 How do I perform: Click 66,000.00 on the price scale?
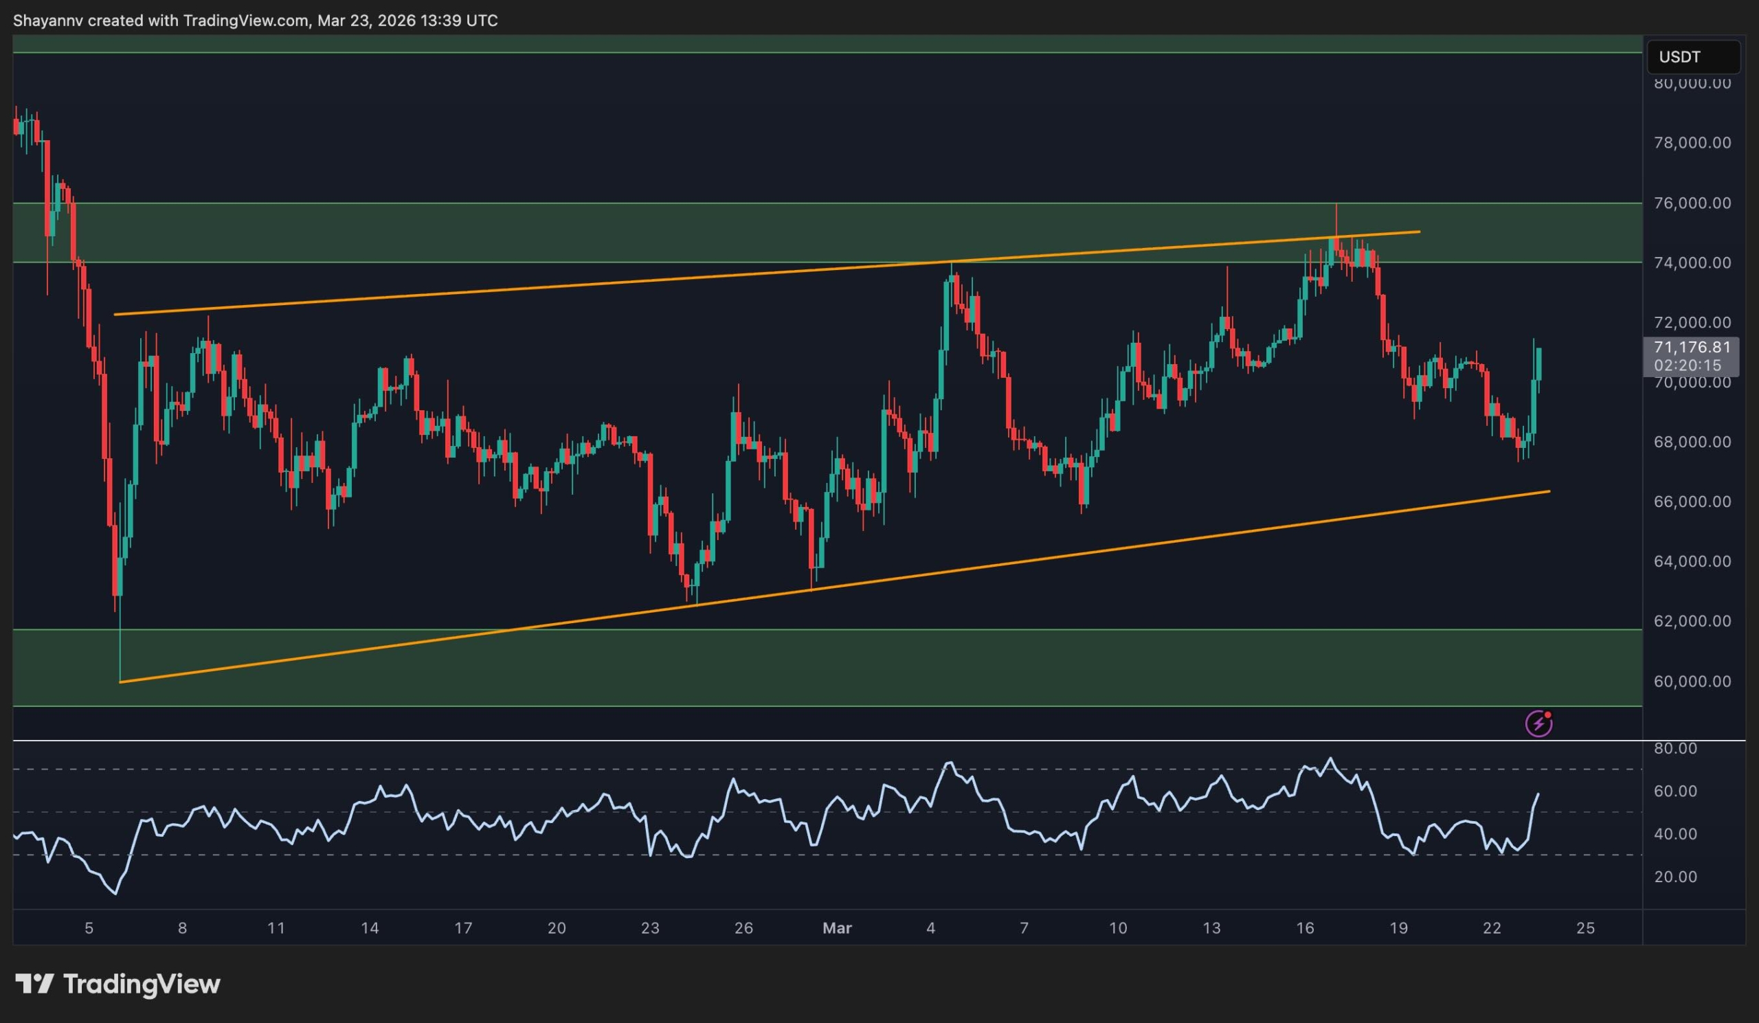click(1692, 502)
